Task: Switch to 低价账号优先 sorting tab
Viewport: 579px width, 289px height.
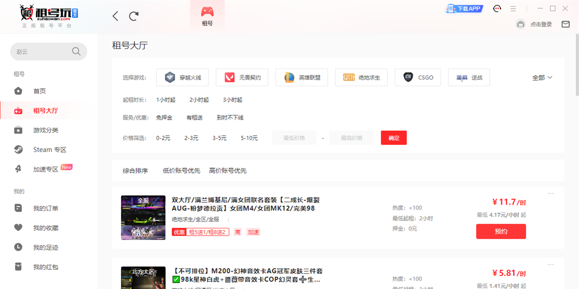Action: [181, 171]
